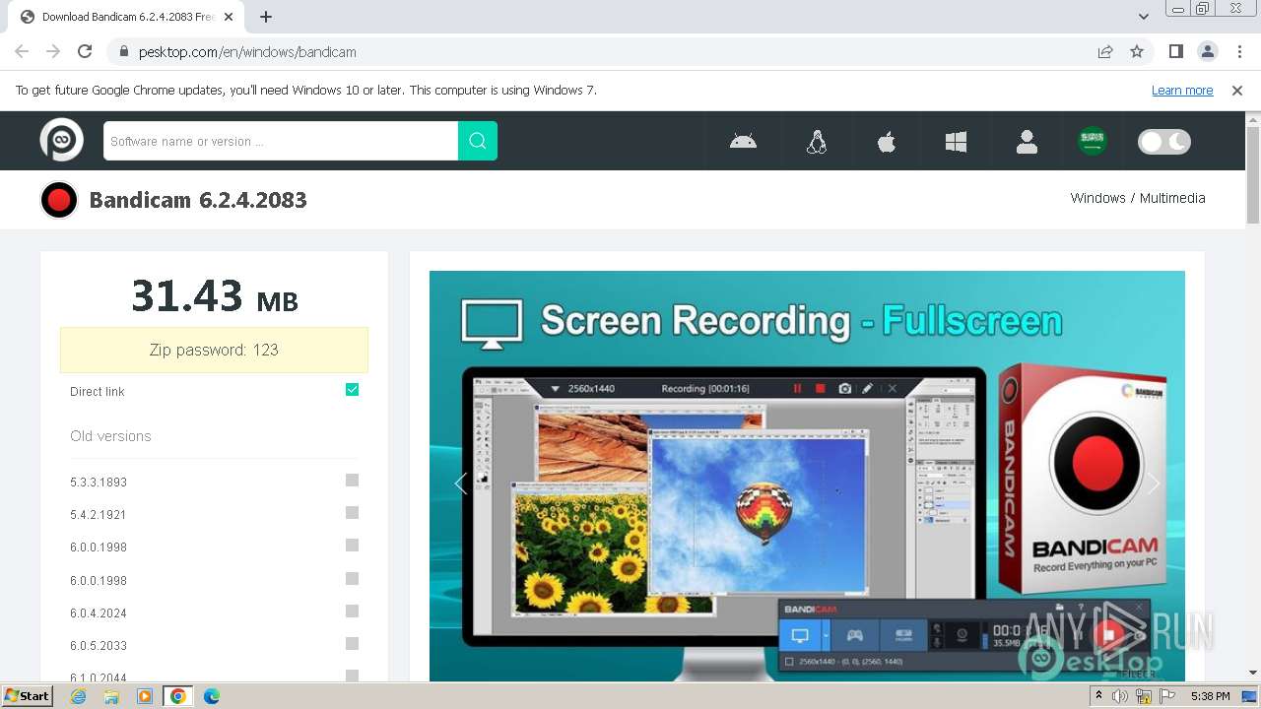Screen dimensions: 1261x709
Task: Open the Apple macOS category
Action: 887,142
